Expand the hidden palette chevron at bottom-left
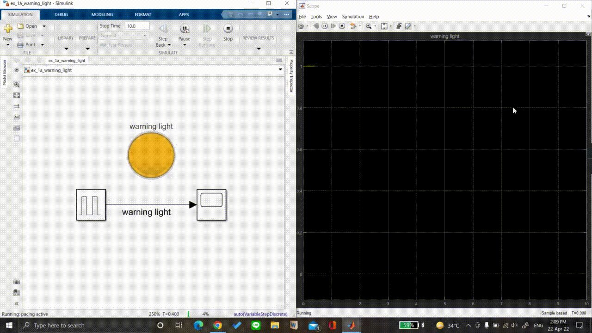Screen dimensions: 592x333 (x=17, y=304)
